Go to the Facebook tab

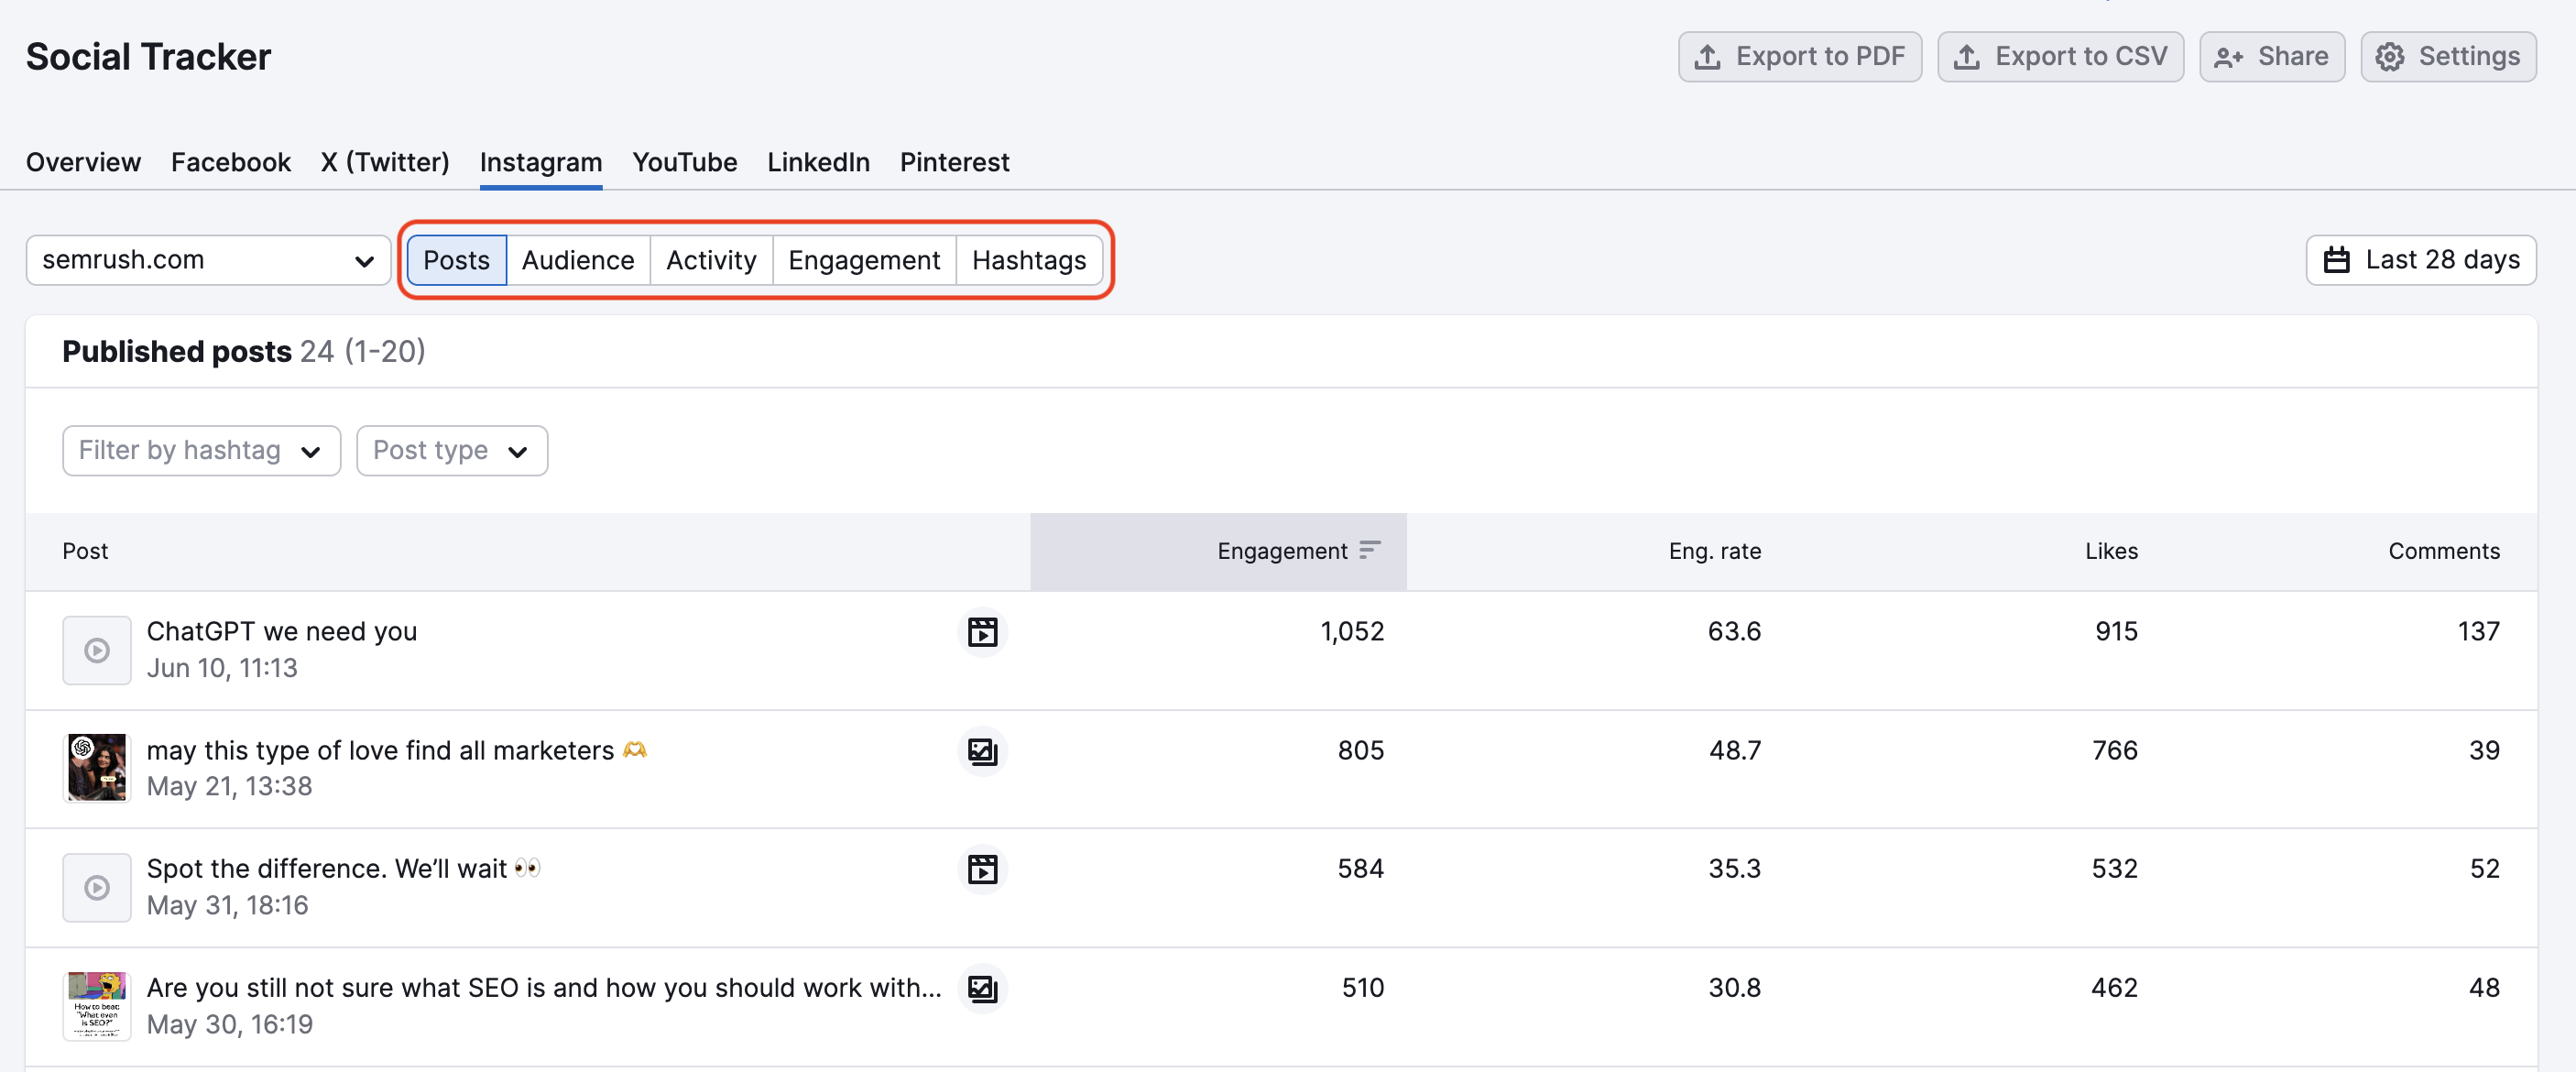(x=231, y=162)
